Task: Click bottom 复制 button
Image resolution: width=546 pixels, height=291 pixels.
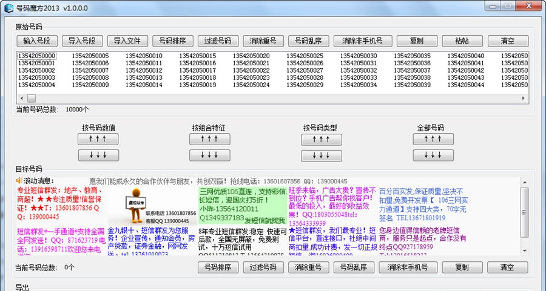Action: point(462,267)
